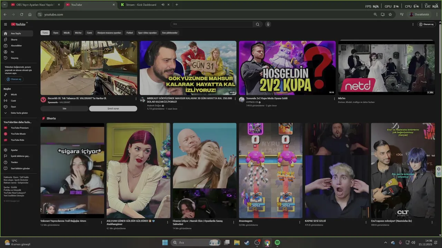This screenshot has width=442, height=248.
Task: Mute the Kick Dashboard tab audio icon
Action: pyautogui.click(x=163, y=5)
